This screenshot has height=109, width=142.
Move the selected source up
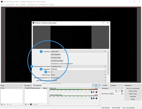tap(34, 104)
